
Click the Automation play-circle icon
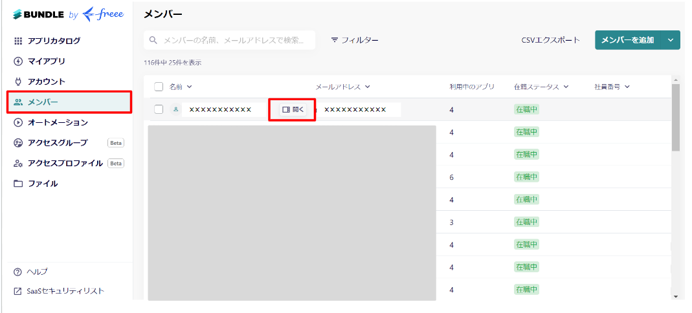click(x=18, y=122)
